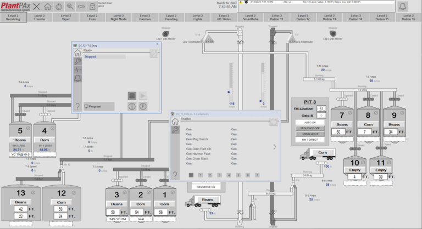
Task: Toggle SEQUENCE OFF in Pit 3 panel
Action: click(x=309, y=128)
